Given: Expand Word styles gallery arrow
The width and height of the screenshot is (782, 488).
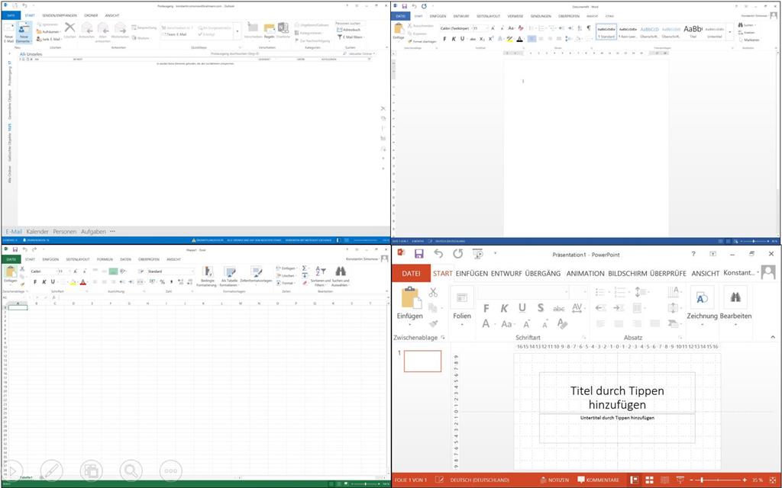Looking at the screenshot, I should pyautogui.click(x=730, y=32).
